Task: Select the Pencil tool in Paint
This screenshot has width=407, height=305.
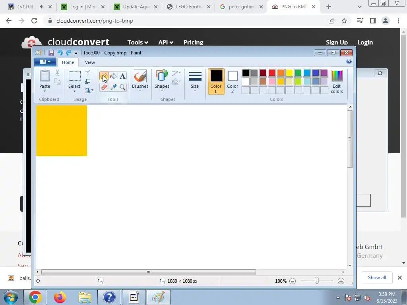Action: click(x=104, y=76)
